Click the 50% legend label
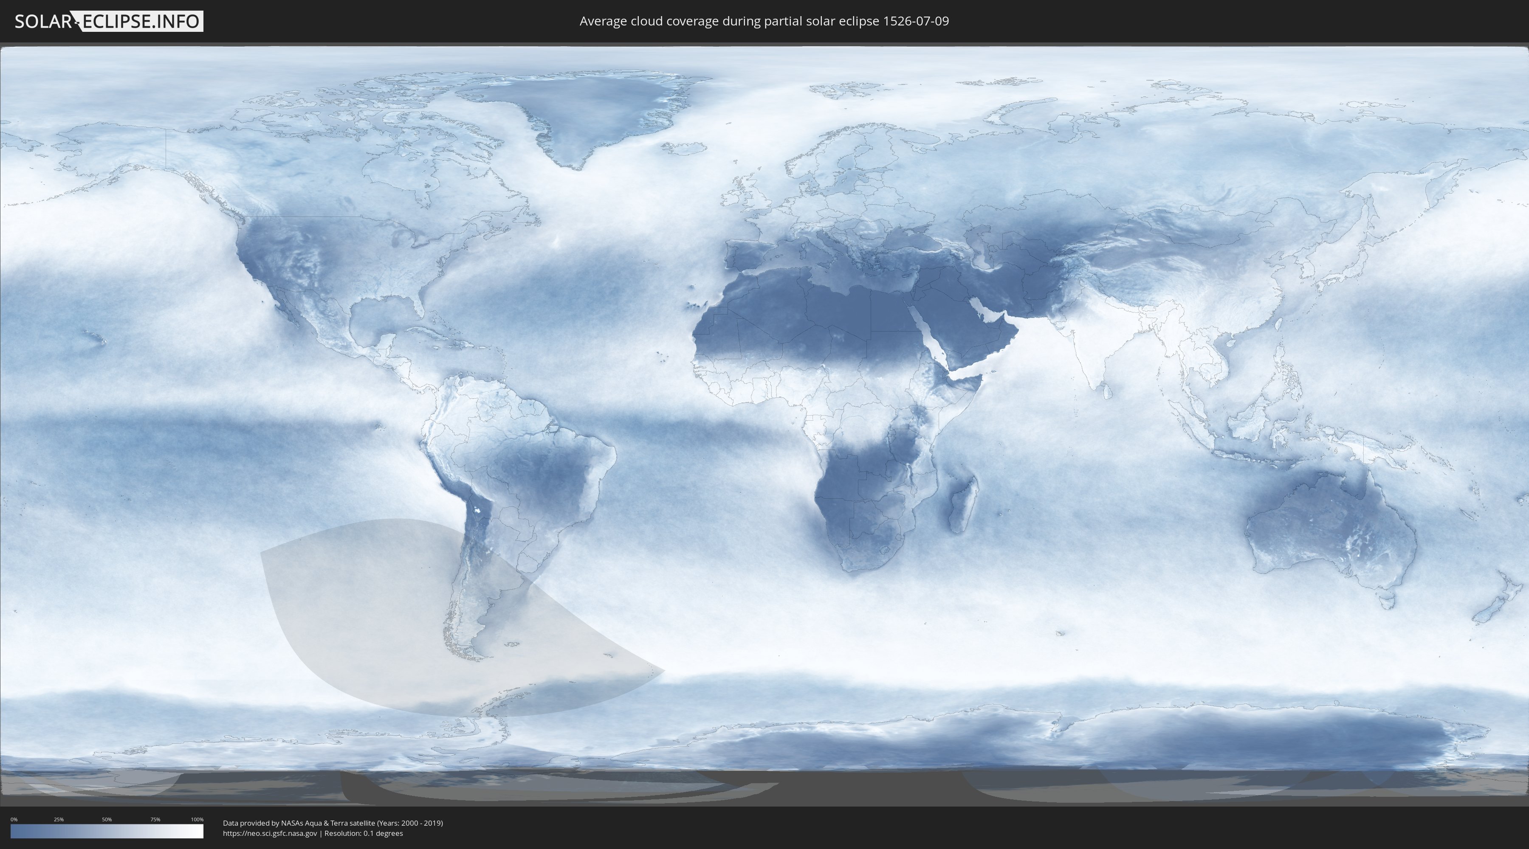Image resolution: width=1529 pixels, height=849 pixels. tap(107, 819)
